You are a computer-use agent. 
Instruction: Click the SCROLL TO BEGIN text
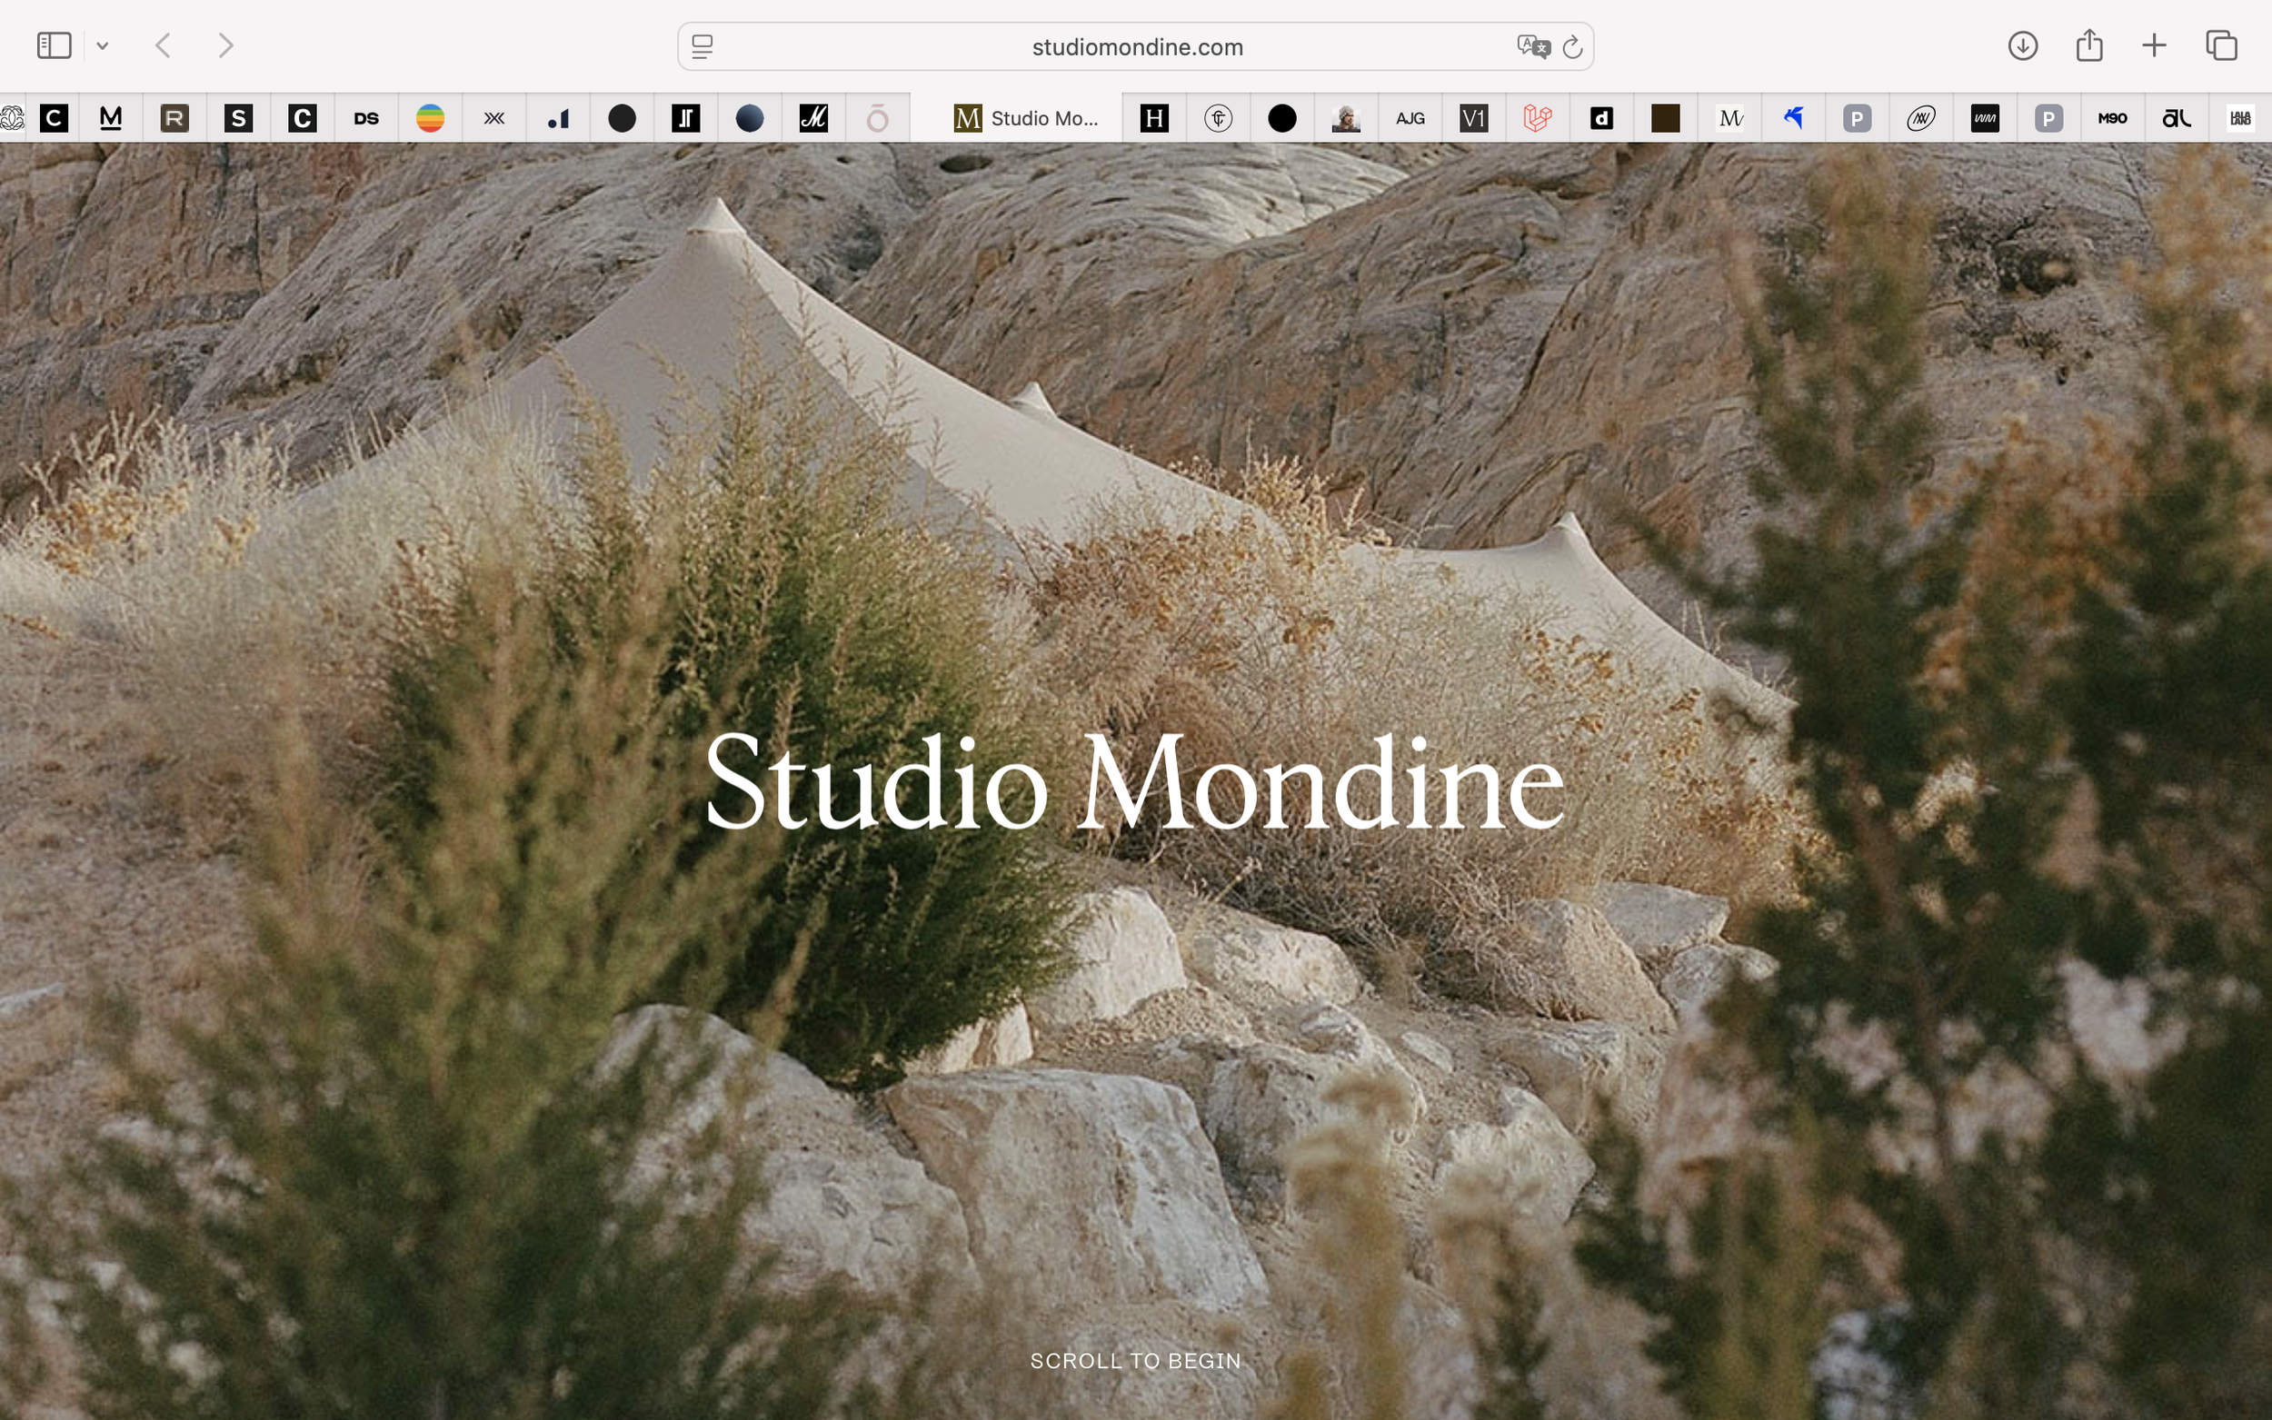(1134, 1361)
